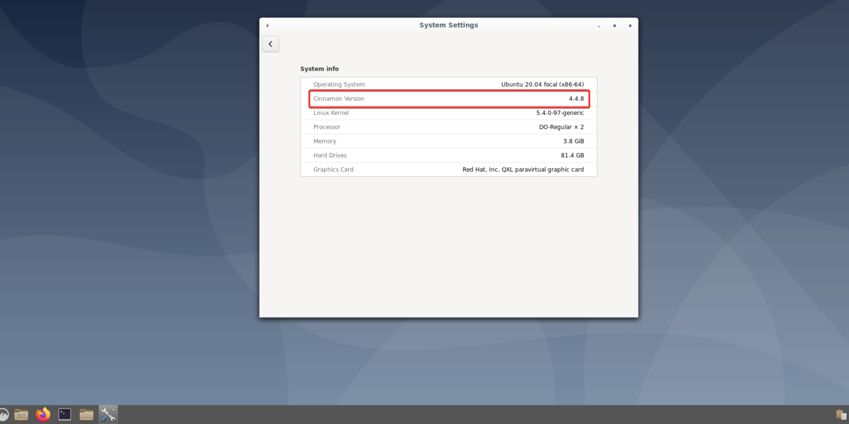849x424 pixels.
Task: Launch Firefox from the taskbar
Action: pyautogui.click(x=43, y=414)
